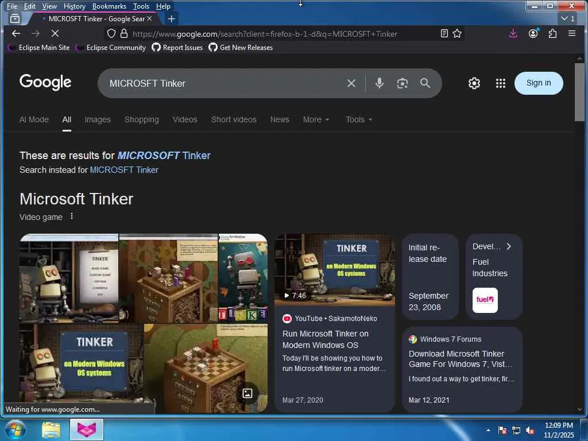Image resolution: width=588 pixels, height=441 pixels.
Task: Expand the Developer info card chevron
Action: [509, 246]
